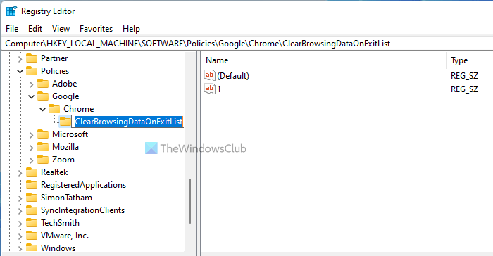Screen dimensions: 493x256
Task: Click the Realtek folder icon
Action: coord(32,172)
